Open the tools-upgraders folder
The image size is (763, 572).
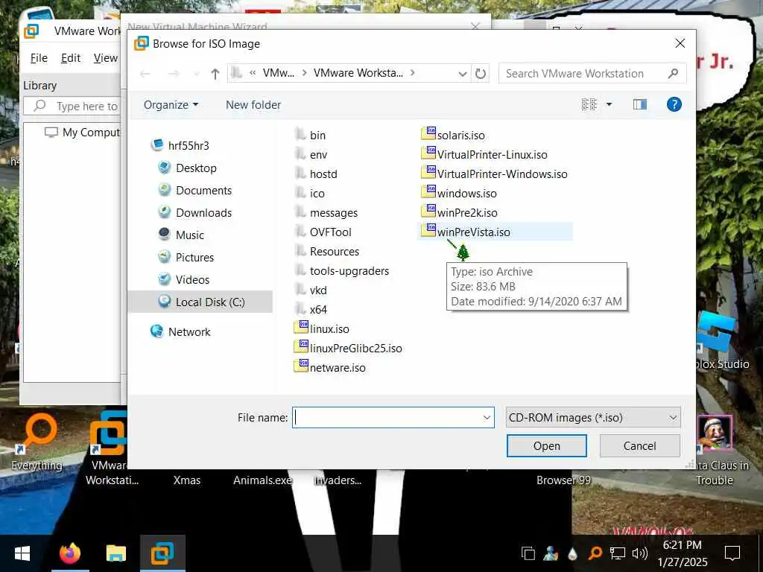[x=349, y=271]
